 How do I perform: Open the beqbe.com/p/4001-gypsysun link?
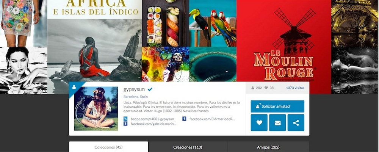[x=152, y=119]
